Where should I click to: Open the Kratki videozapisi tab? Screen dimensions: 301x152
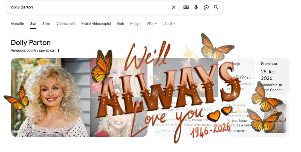coord(96,24)
